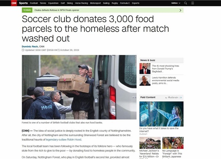Click the arrow on the tennis banner

180,10
